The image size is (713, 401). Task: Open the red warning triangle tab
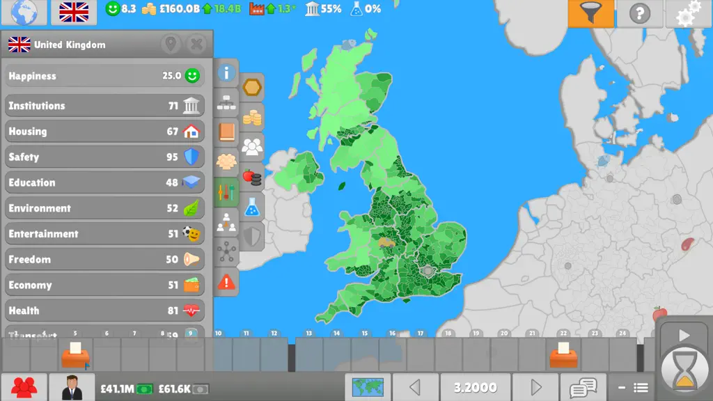pyautogui.click(x=226, y=282)
